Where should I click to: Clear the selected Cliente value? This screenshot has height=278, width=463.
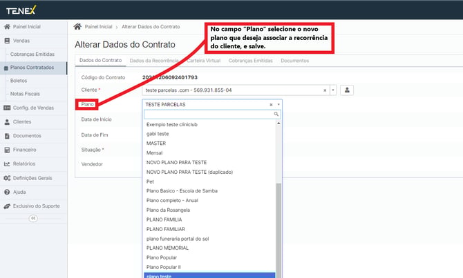[325, 90]
